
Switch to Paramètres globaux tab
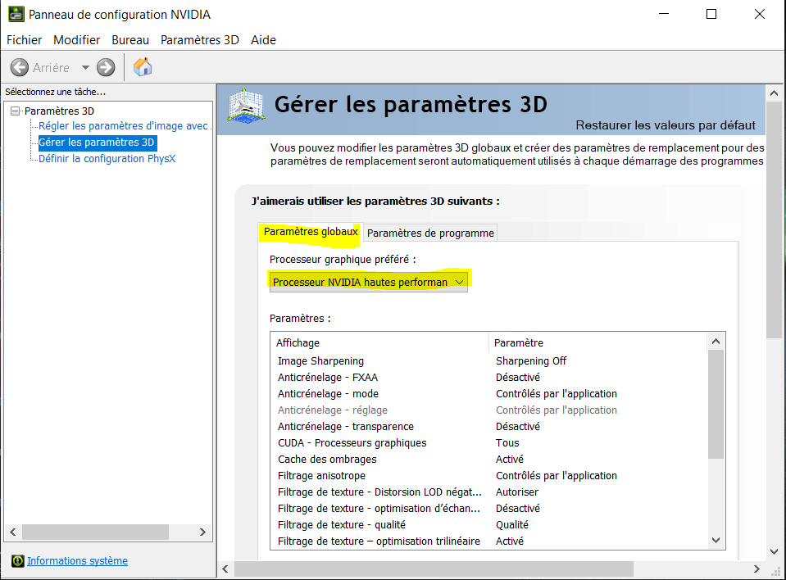[x=311, y=232]
